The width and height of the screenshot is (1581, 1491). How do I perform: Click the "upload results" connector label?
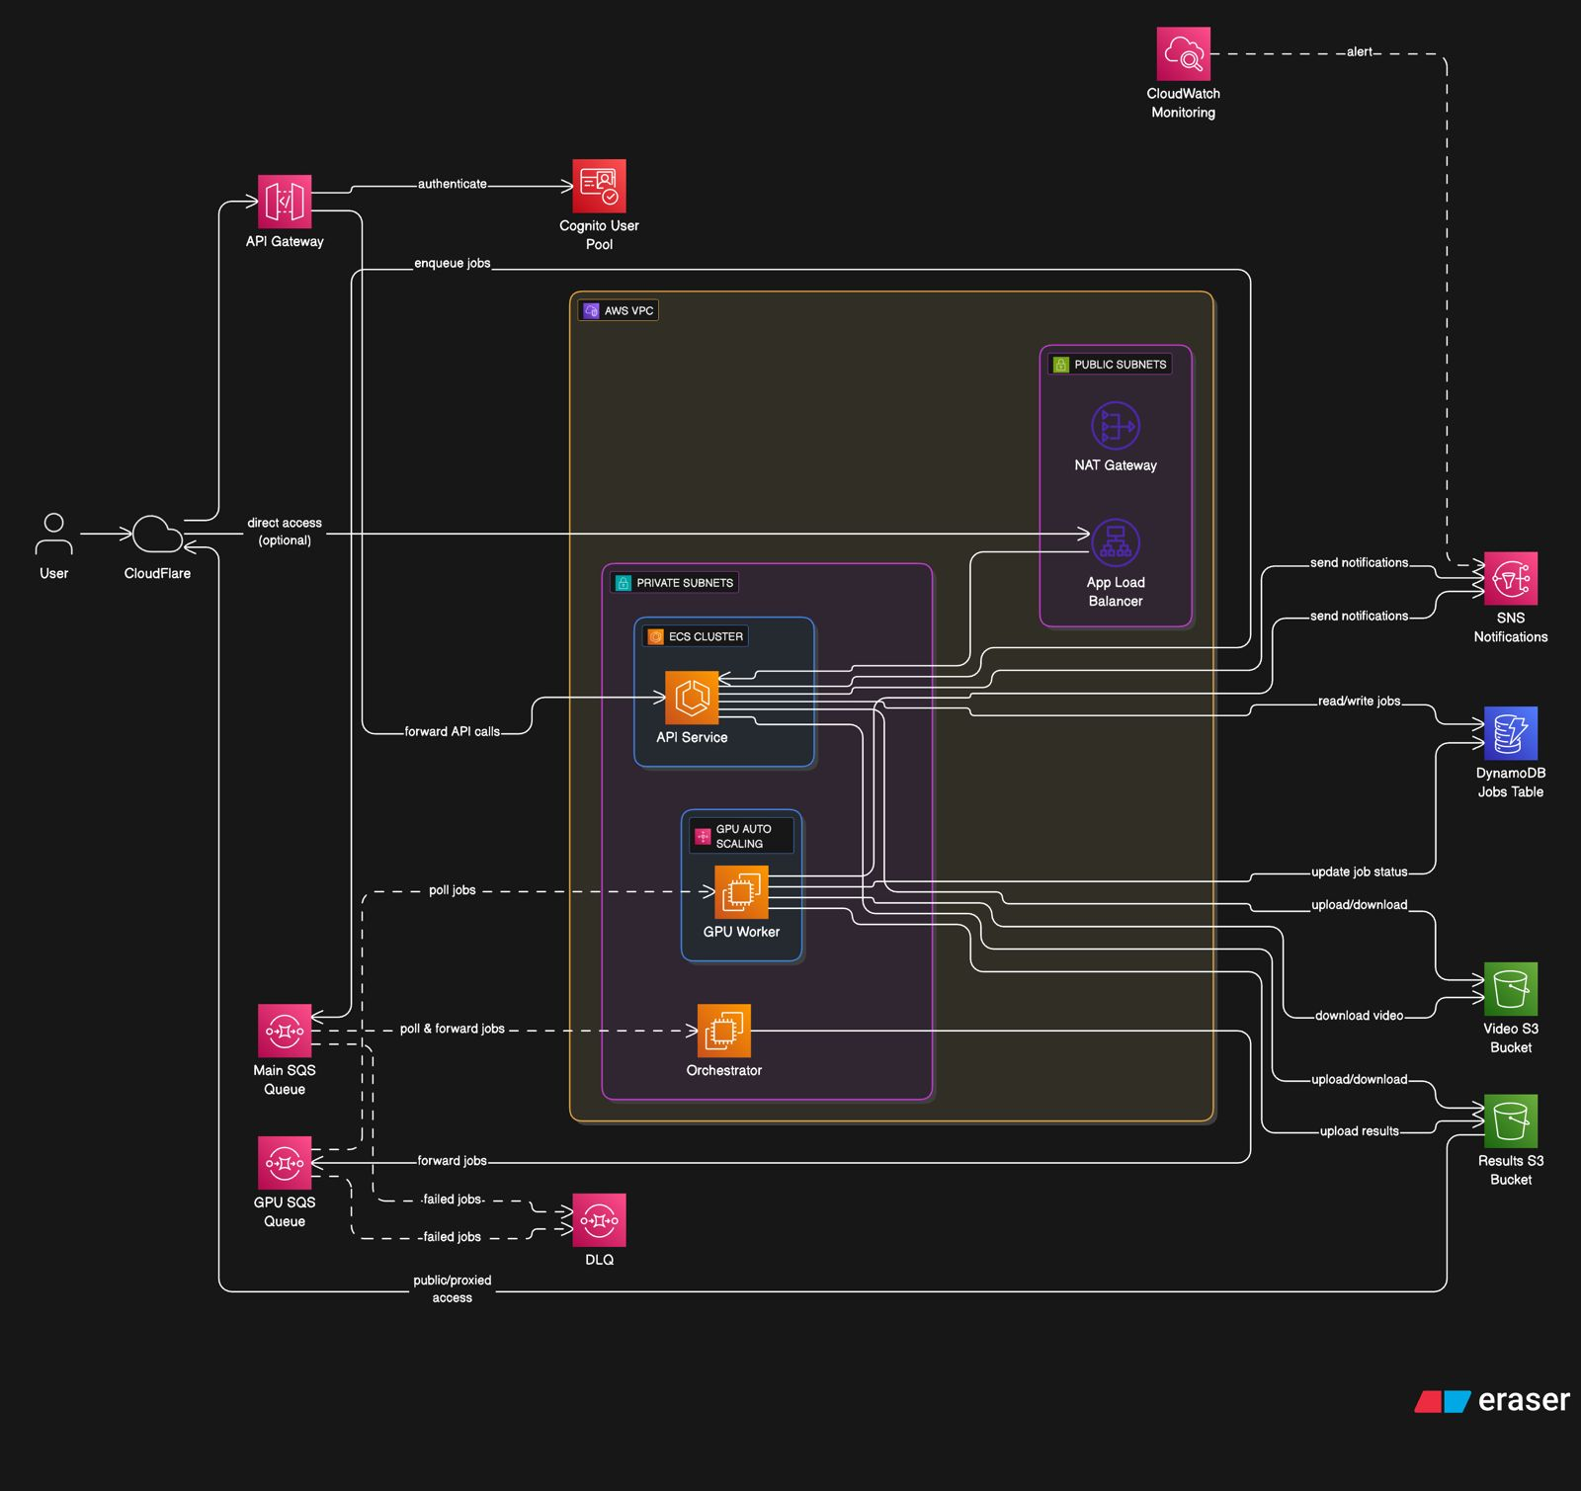tap(1360, 1131)
